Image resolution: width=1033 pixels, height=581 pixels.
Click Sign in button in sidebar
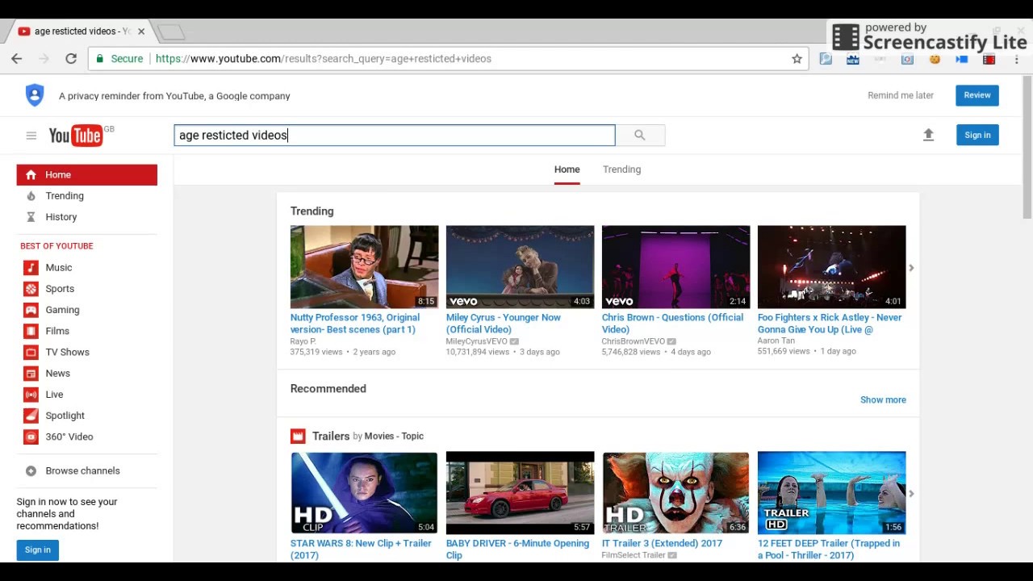tap(37, 550)
